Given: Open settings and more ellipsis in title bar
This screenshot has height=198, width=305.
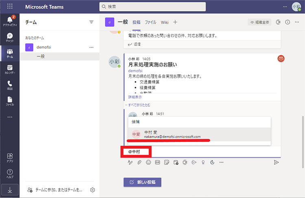Looking at the screenshot, I should coord(285,6).
